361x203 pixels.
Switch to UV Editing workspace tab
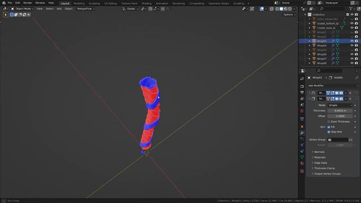(x=111, y=3)
